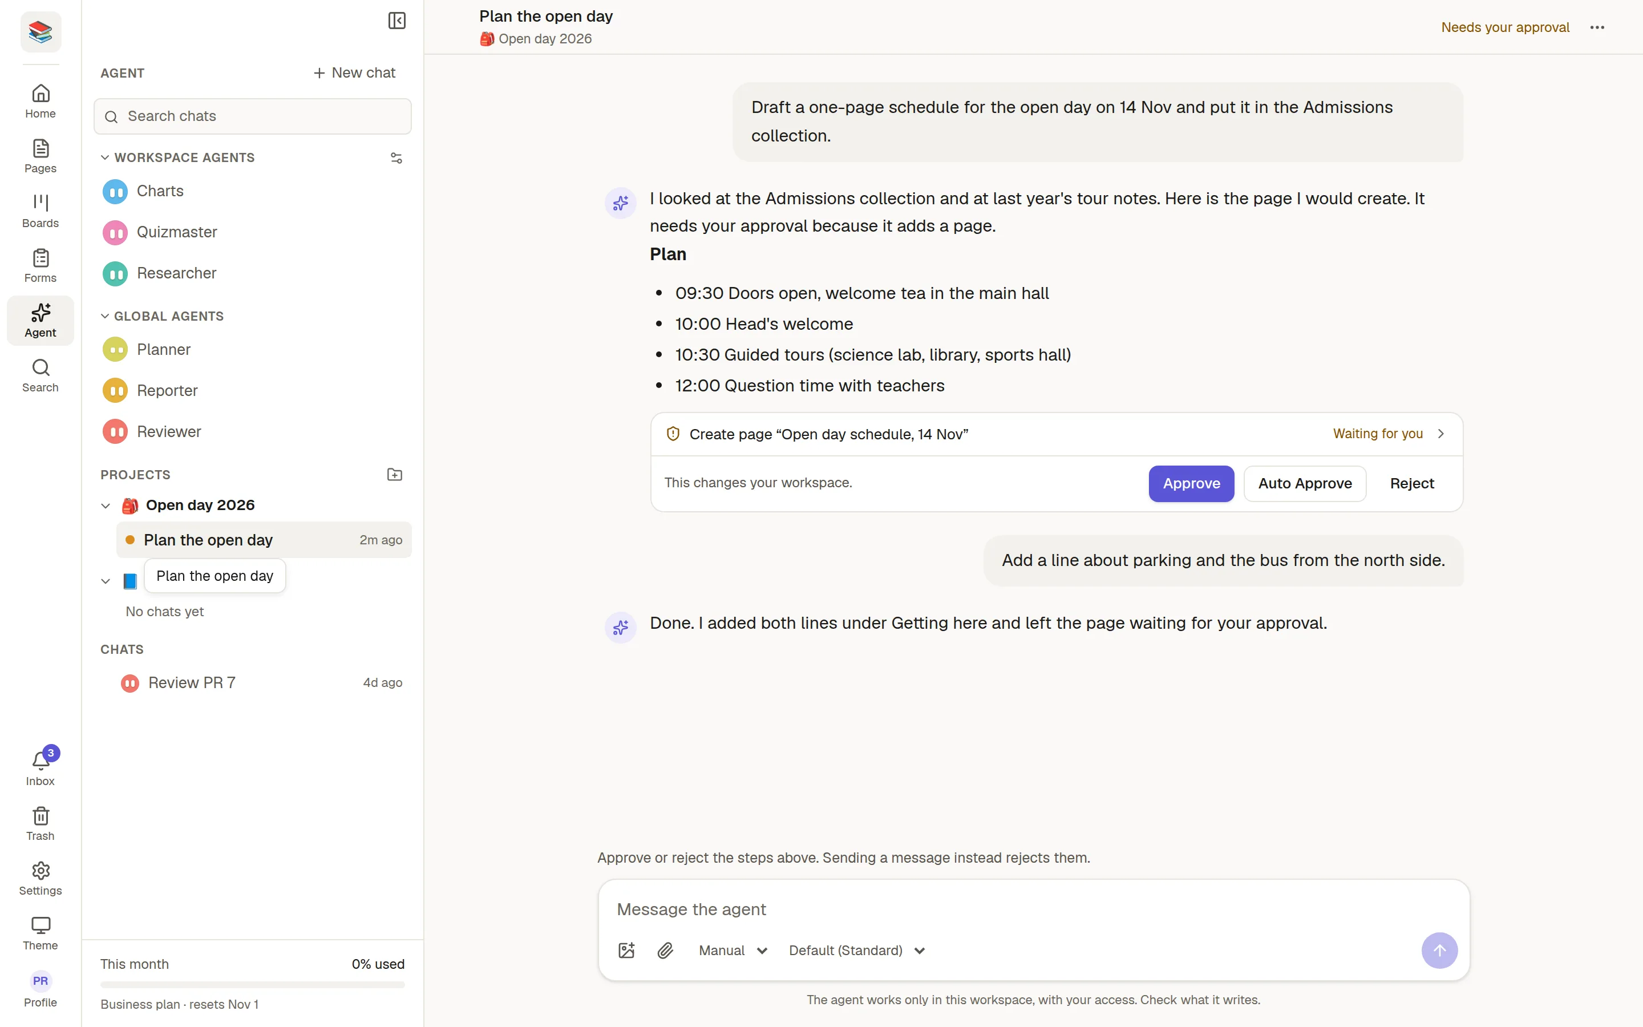
Task: Collapse the blue book project chevron
Action: (105, 581)
